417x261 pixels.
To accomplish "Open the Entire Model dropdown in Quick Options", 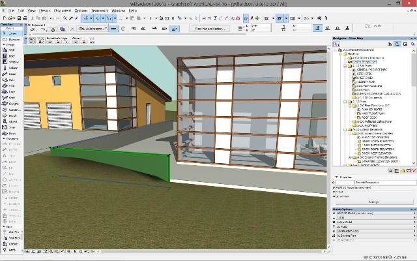I will [x=375, y=222].
